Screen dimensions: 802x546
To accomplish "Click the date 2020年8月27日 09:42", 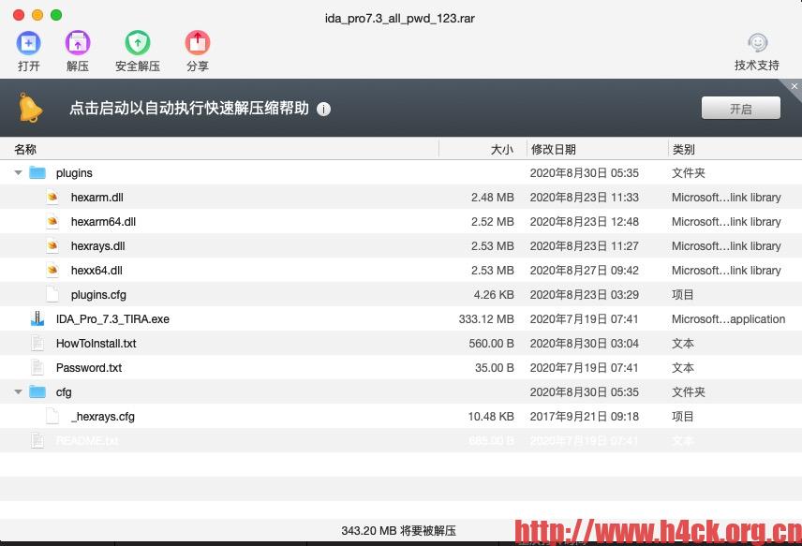I will (584, 271).
